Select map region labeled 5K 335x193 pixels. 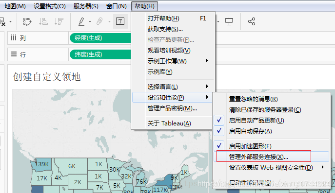117,186
